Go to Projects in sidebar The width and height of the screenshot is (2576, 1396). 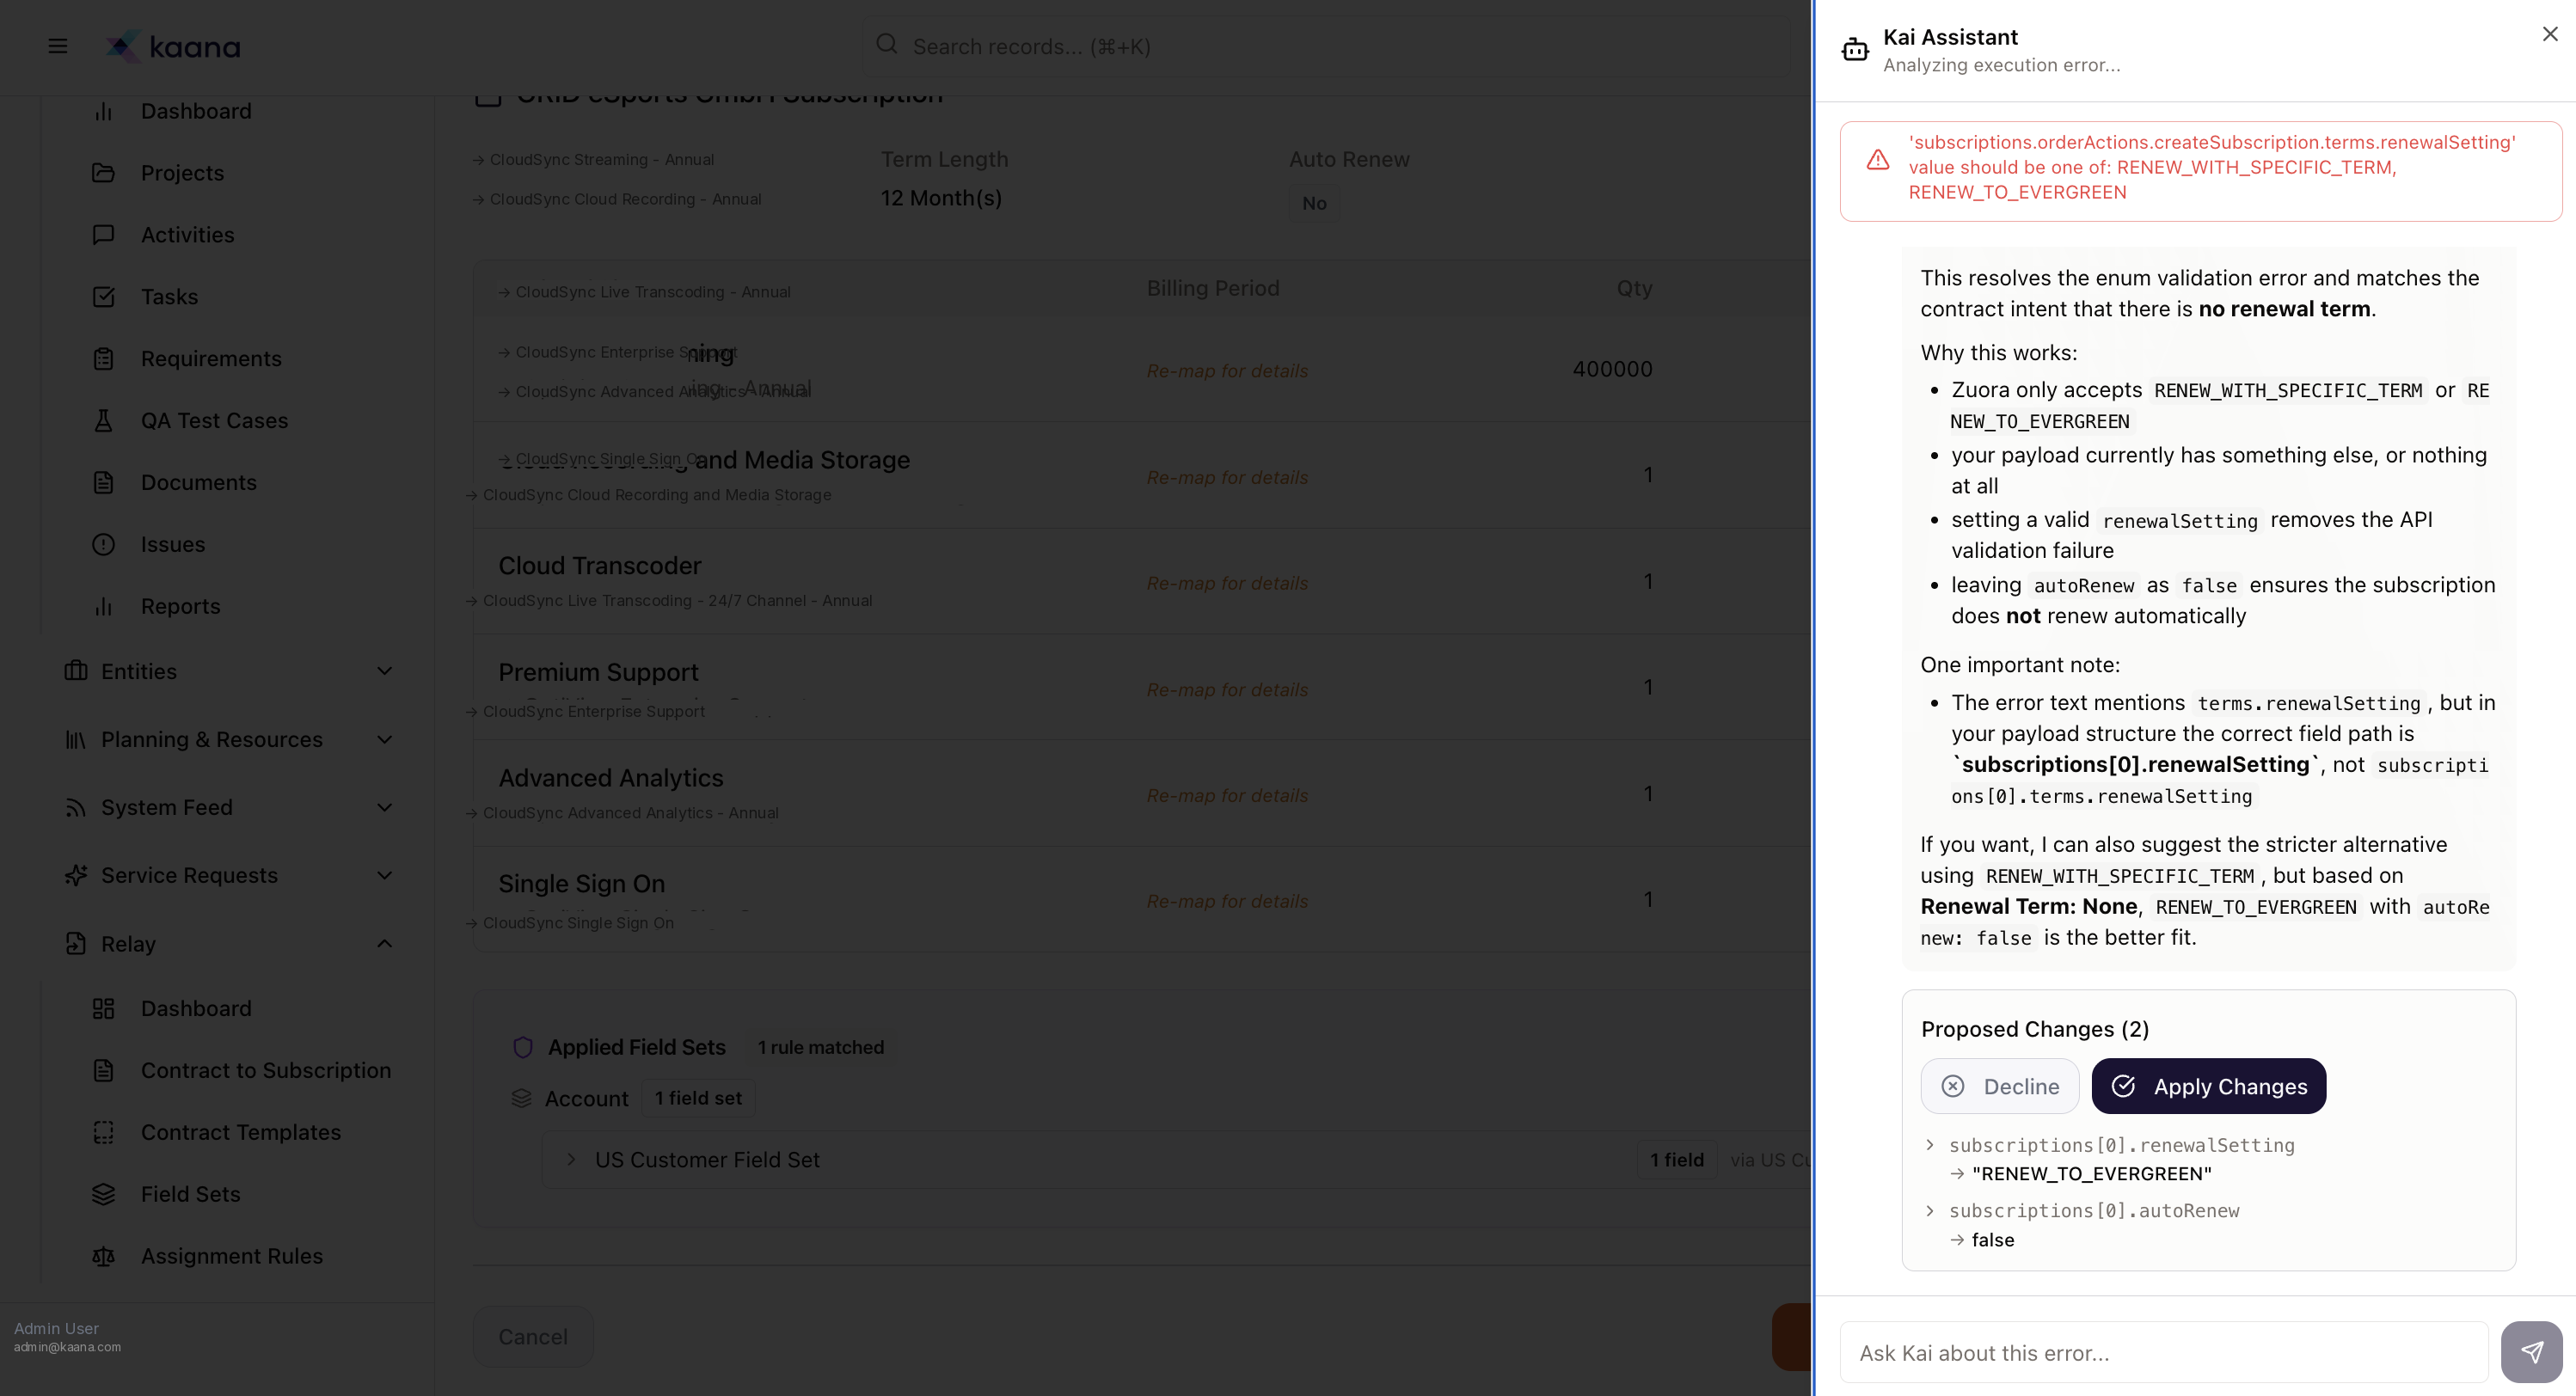coord(182,173)
